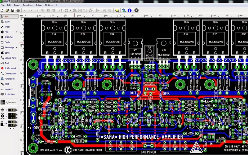Open the Board menu
This screenshot has width=248, height=155.
pyautogui.click(x=17, y=5)
